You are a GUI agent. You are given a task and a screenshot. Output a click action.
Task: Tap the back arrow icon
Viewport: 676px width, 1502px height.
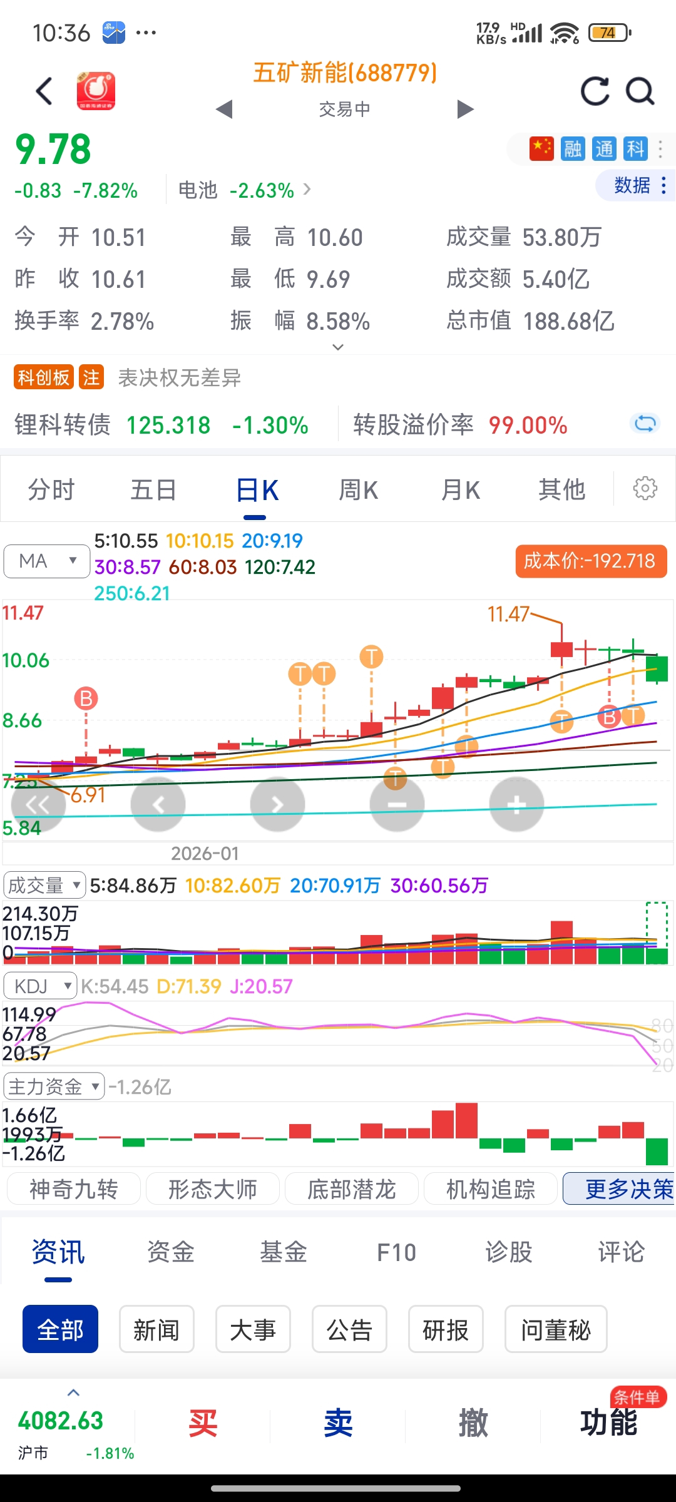tap(44, 91)
